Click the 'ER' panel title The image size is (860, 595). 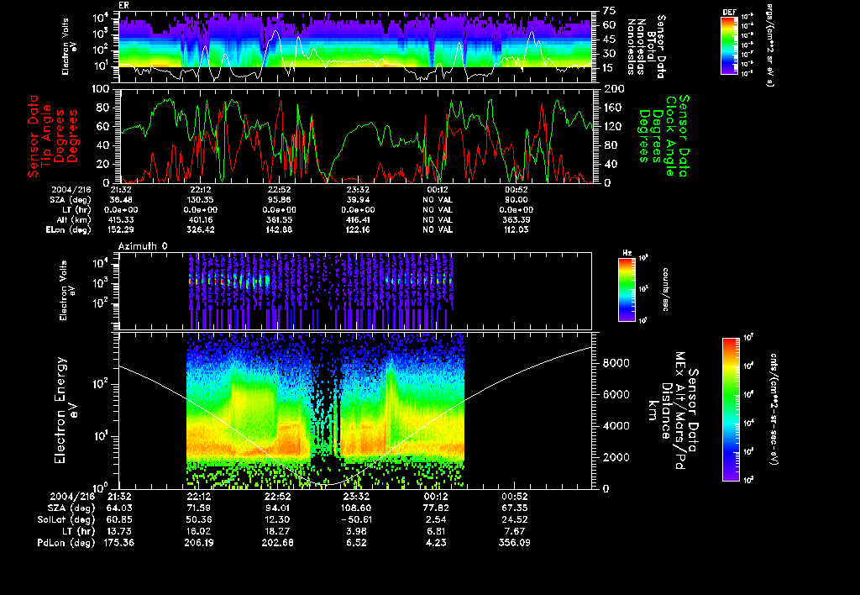coord(123,6)
